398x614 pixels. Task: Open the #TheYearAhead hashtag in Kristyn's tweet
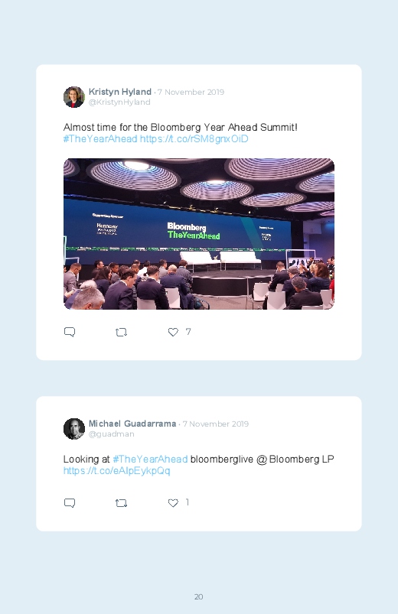100,139
